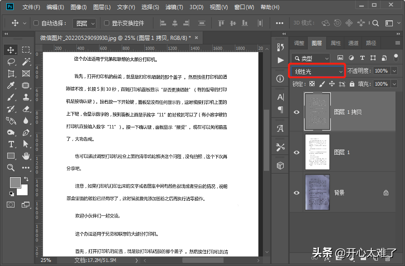Open the Actions panel play icon

(281, 60)
